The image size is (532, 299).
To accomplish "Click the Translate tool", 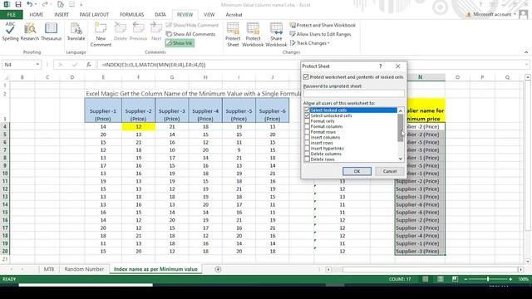I will 76,32.
